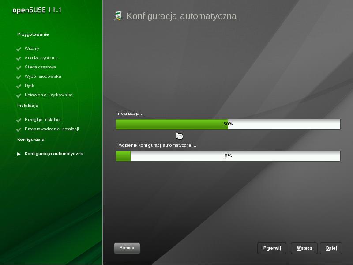Viewport: 353px width, 265px height.
Task: Click the checkmark beside Wybór środowiska
Action: point(19,77)
